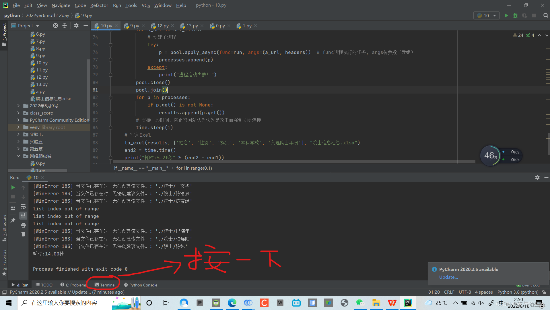Click the locate target icon in Project panel
550x310 pixels.
tap(55, 26)
